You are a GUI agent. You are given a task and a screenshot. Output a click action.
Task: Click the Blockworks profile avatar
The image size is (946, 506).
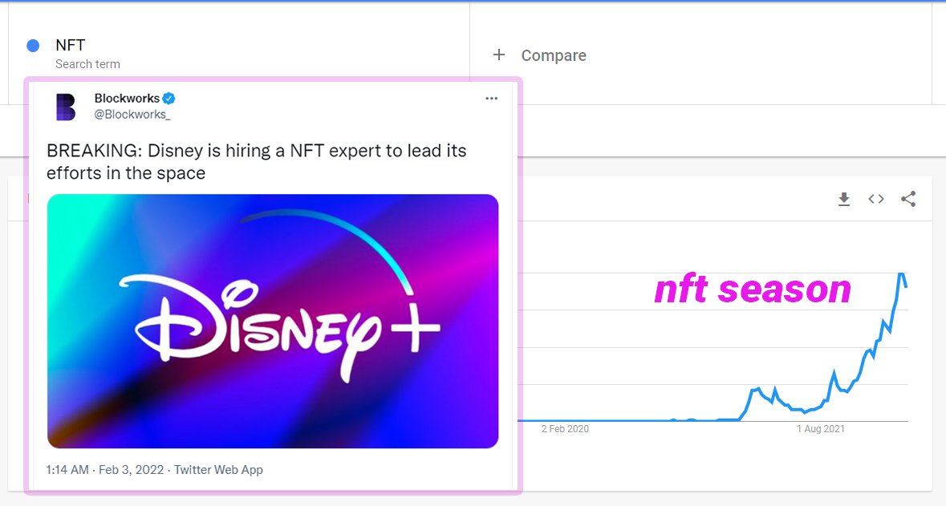pyautogui.click(x=66, y=104)
